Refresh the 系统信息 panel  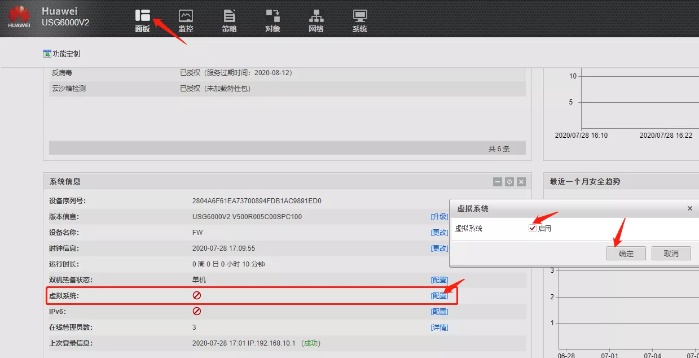[x=509, y=182]
